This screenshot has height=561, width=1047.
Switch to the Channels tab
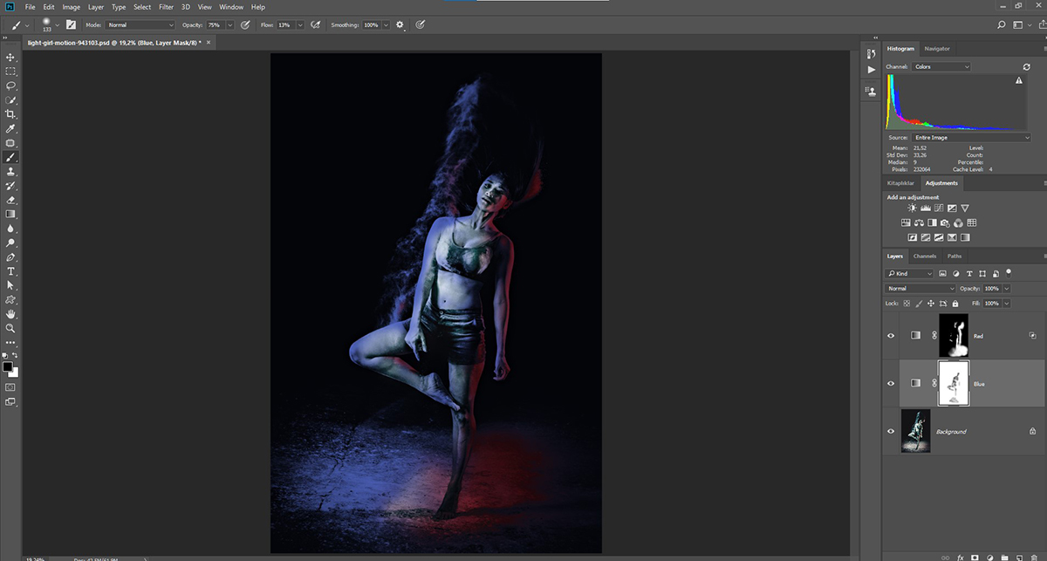click(x=924, y=257)
